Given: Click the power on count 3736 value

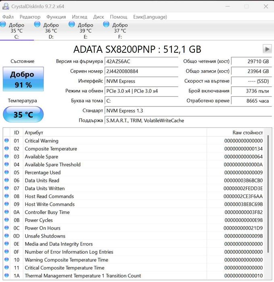Looking at the screenshot, I should (251, 91).
